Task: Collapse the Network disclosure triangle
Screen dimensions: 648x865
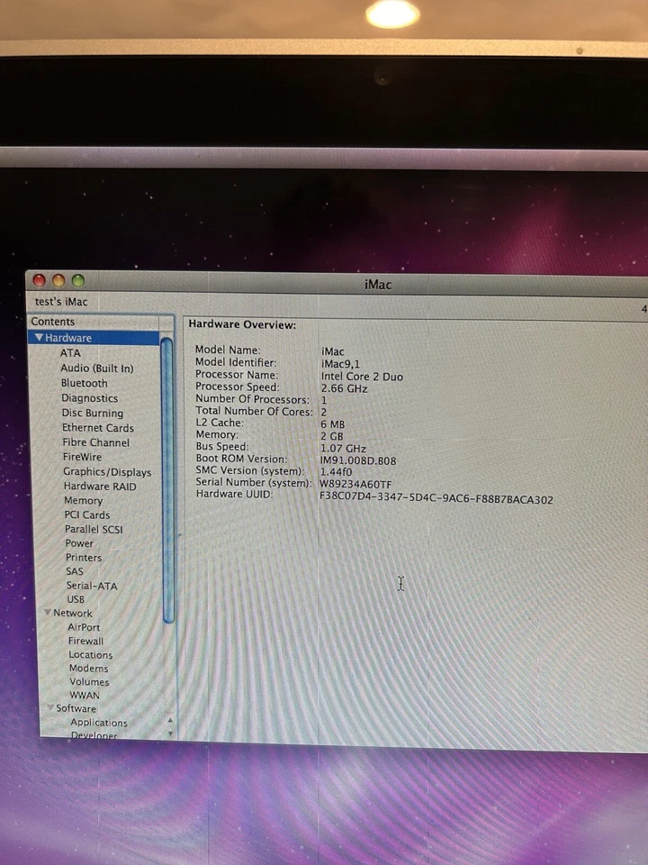Action: [48, 613]
